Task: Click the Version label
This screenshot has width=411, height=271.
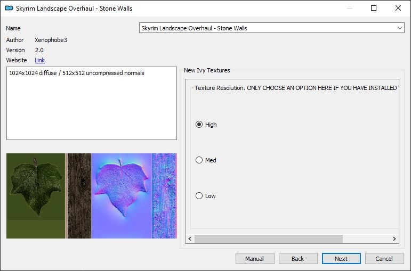Action: (x=15, y=50)
